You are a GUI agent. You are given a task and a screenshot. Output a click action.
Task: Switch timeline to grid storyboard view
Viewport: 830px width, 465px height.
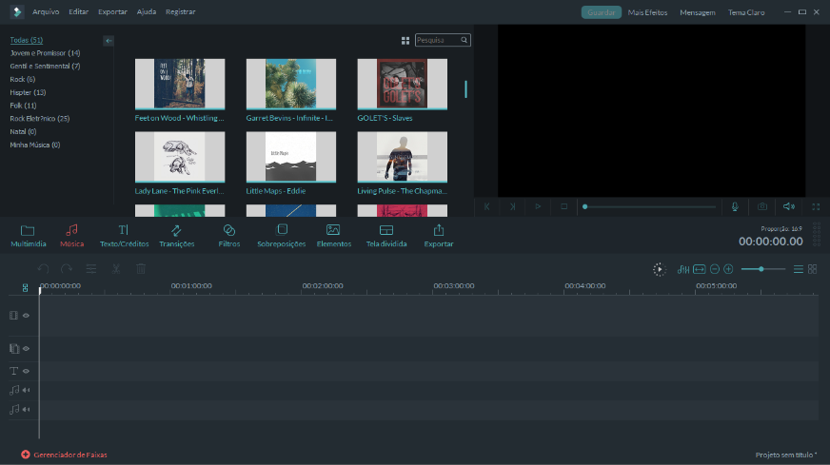click(x=813, y=269)
